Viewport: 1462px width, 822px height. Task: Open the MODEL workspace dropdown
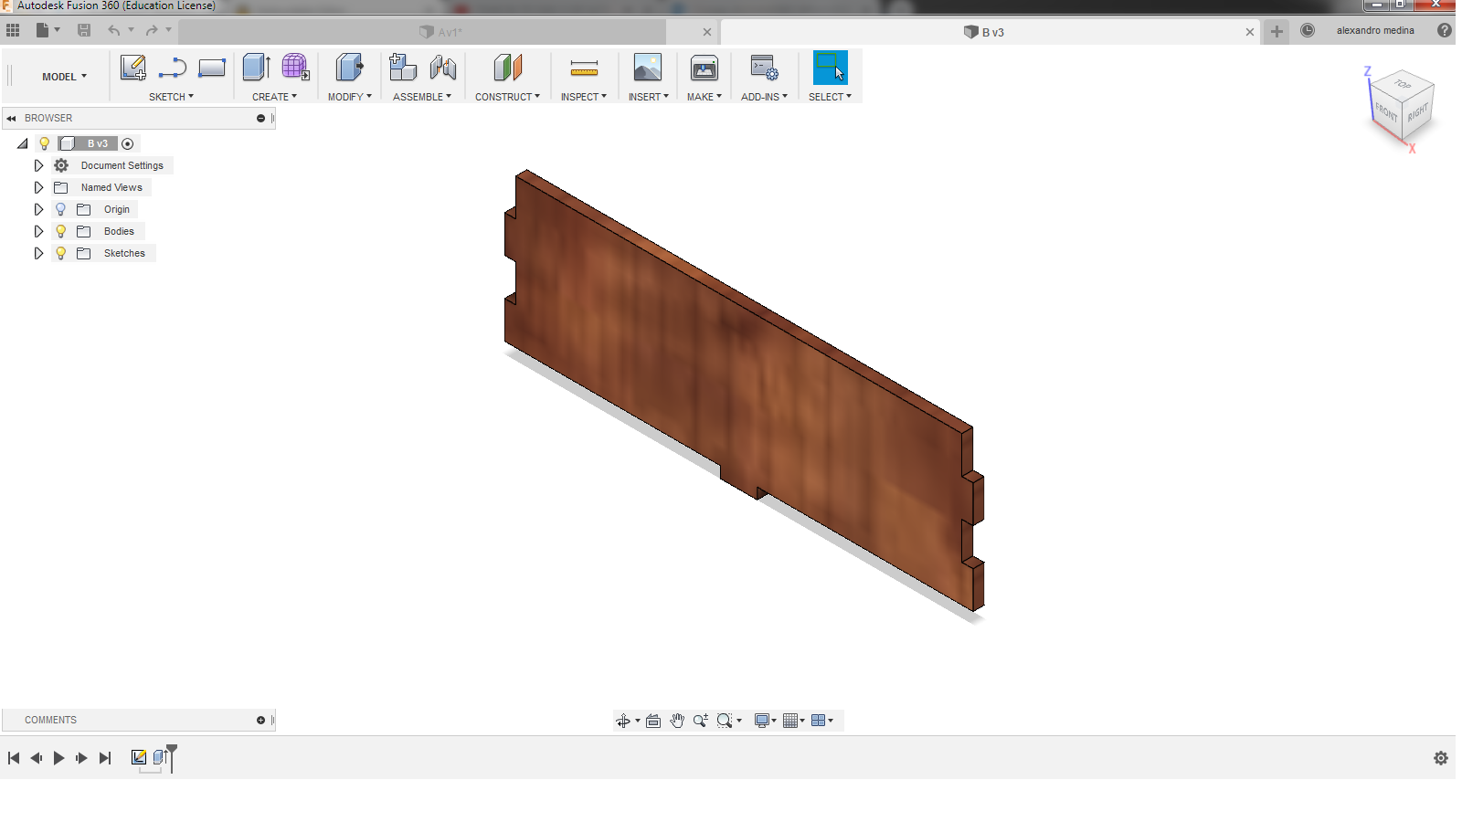click(64, 77)
